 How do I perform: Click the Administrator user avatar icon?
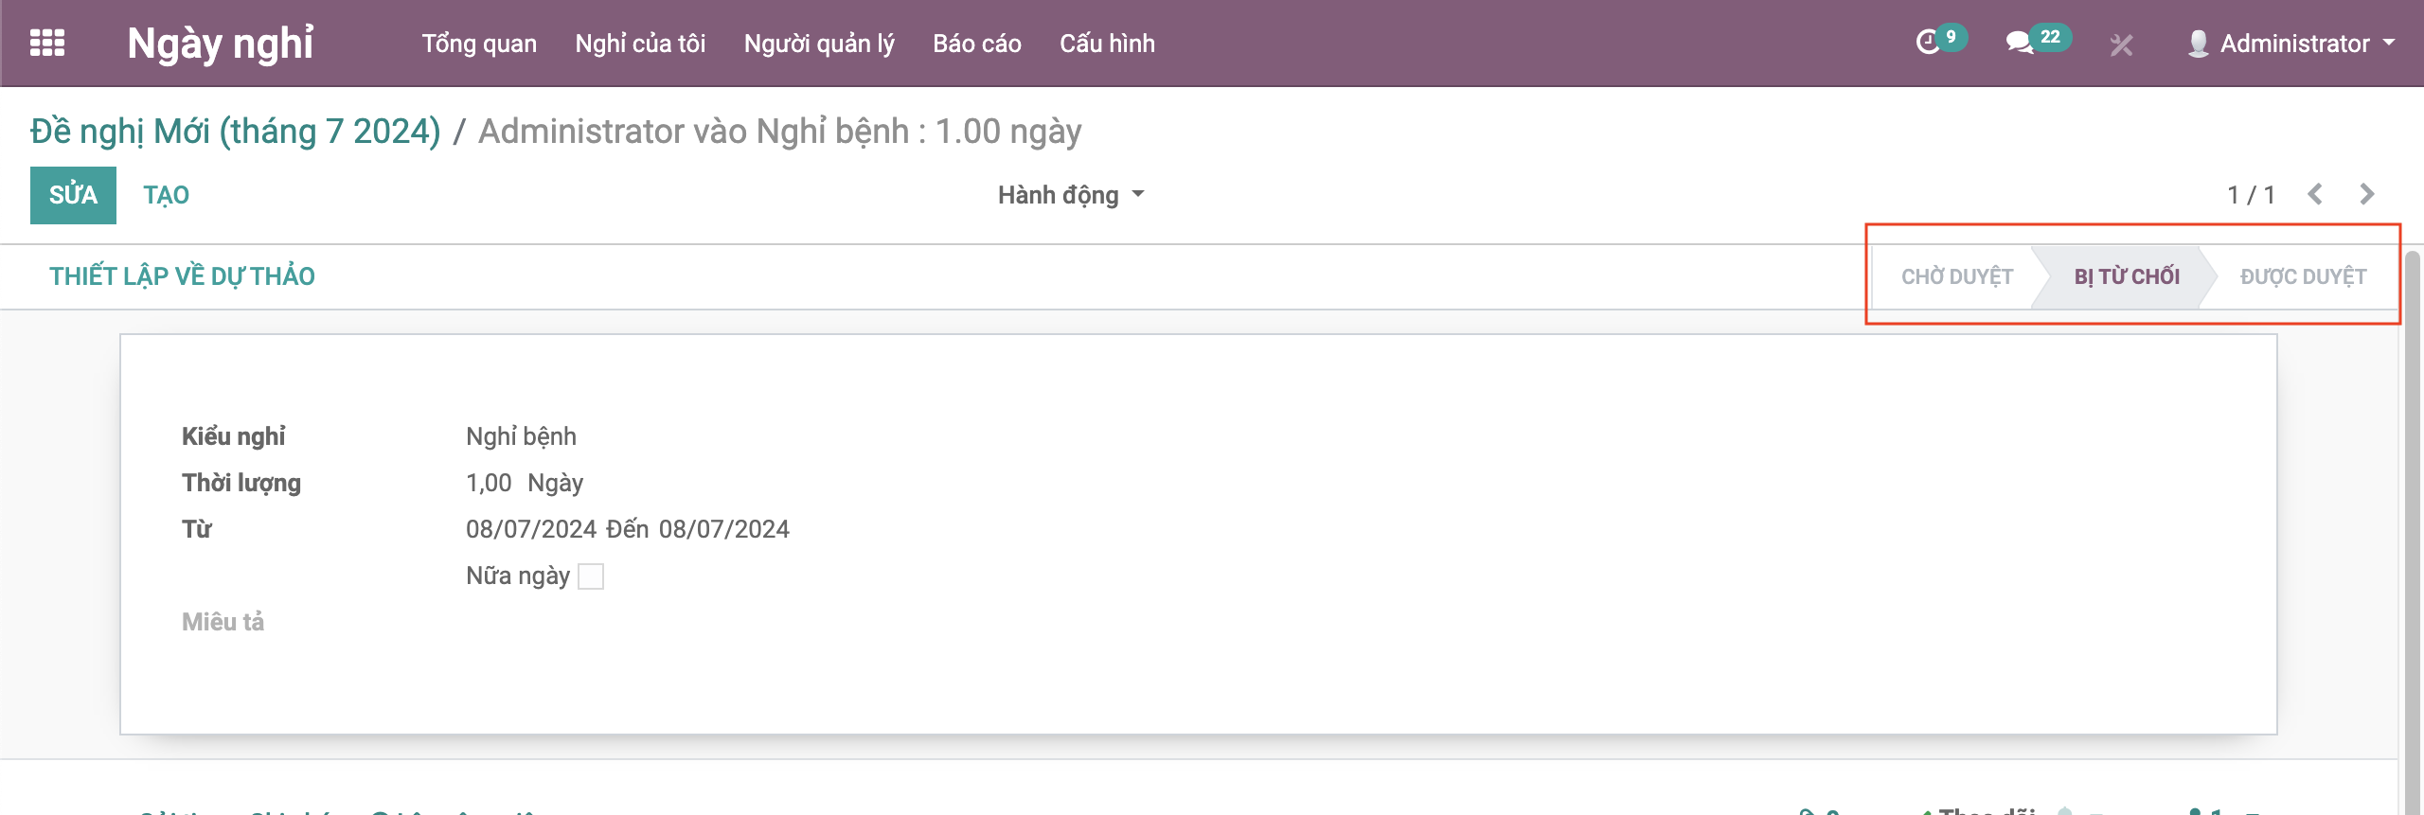tap(2199, 44)
